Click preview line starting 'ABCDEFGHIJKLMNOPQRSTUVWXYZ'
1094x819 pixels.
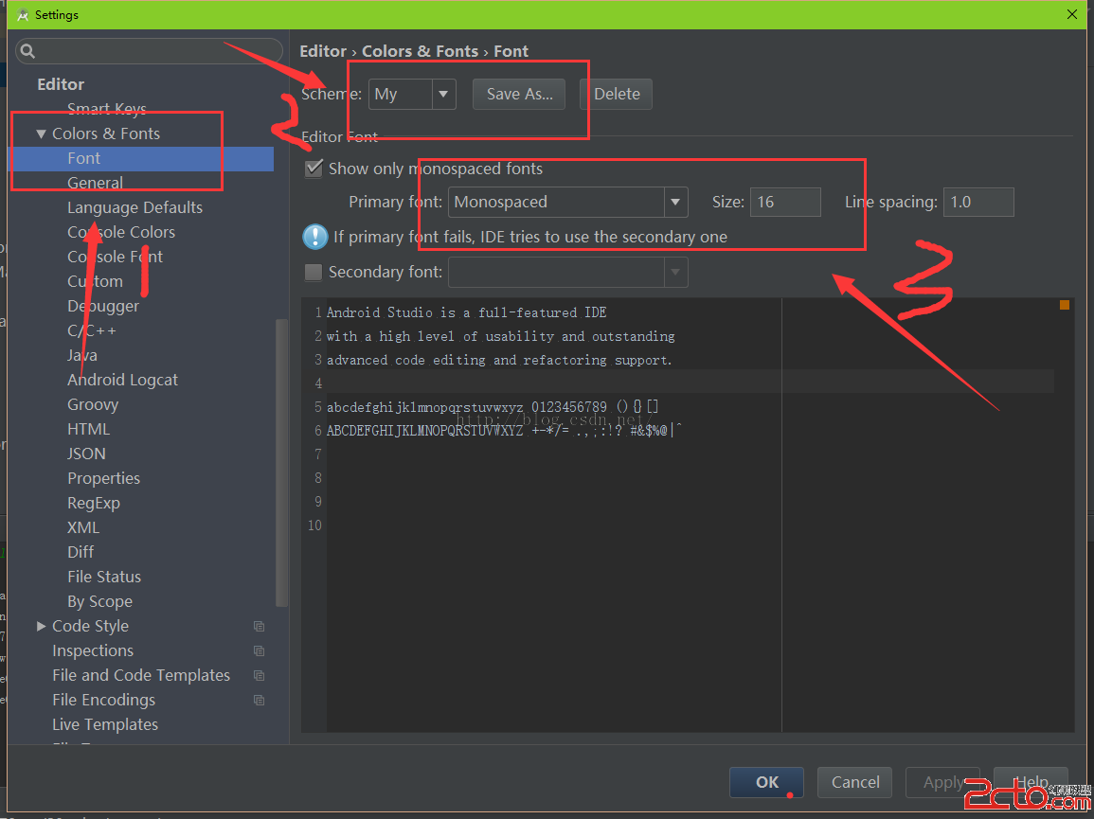(x=504, y=431)
